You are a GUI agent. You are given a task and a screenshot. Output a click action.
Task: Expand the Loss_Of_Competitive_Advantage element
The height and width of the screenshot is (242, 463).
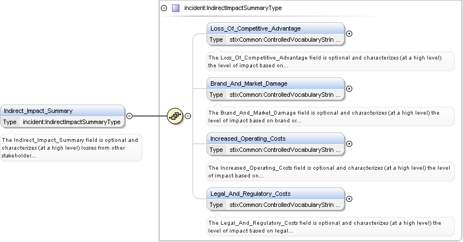coord(349,33)
